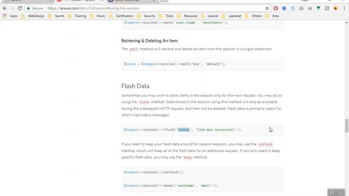The width and height of the screenshot is (349, 196).
Task: Open the links bookmarks folder
Action: [273, 16]
